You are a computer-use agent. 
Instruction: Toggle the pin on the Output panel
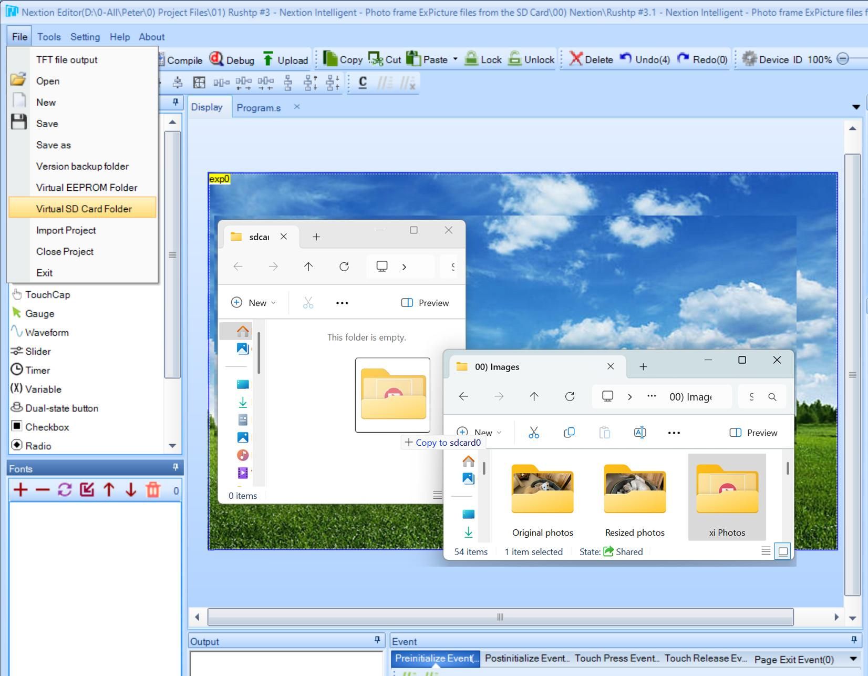coord(376,640)
